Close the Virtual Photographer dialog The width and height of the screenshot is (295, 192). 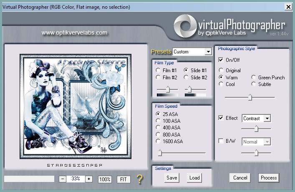288,7
